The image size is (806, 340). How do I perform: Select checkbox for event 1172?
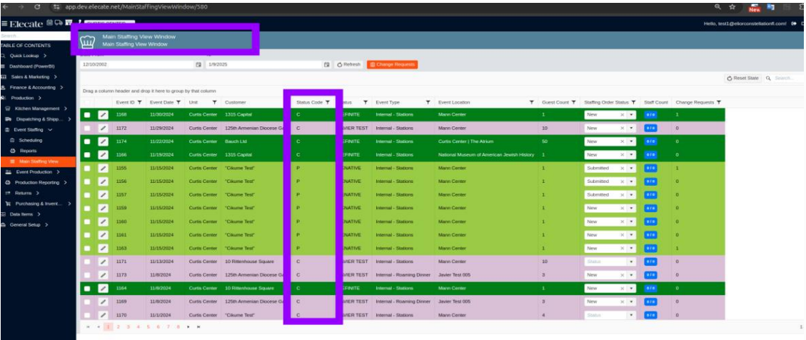coord(87,128)
